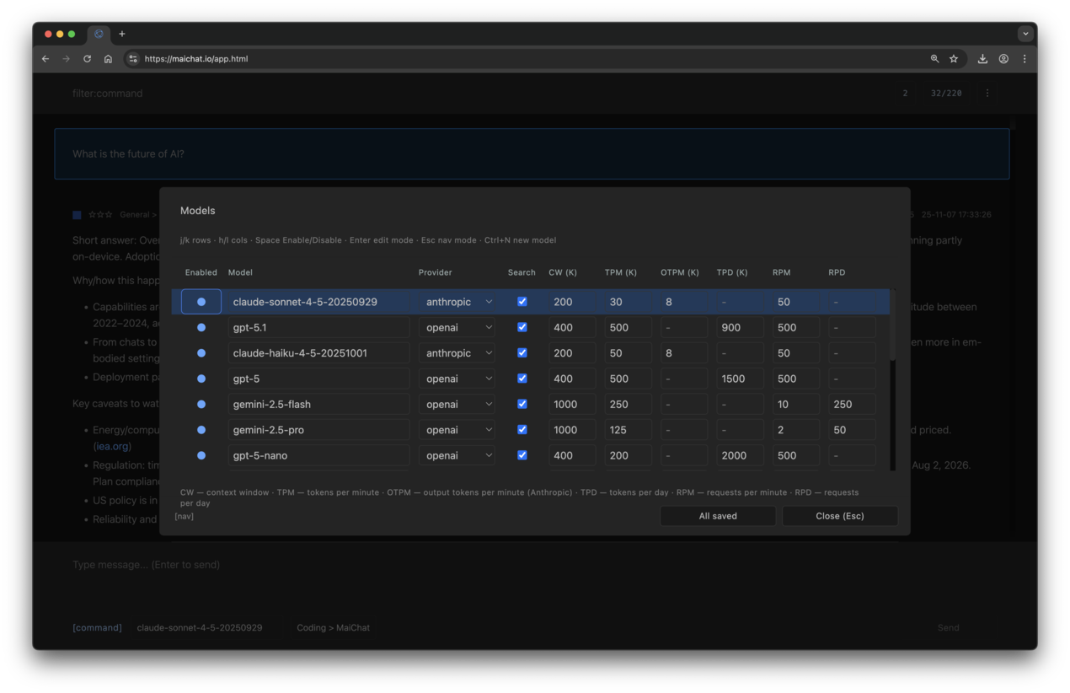
Task: Toggle the Search checkbox for gemini-2.5-pro
Action: click(522, 429)
